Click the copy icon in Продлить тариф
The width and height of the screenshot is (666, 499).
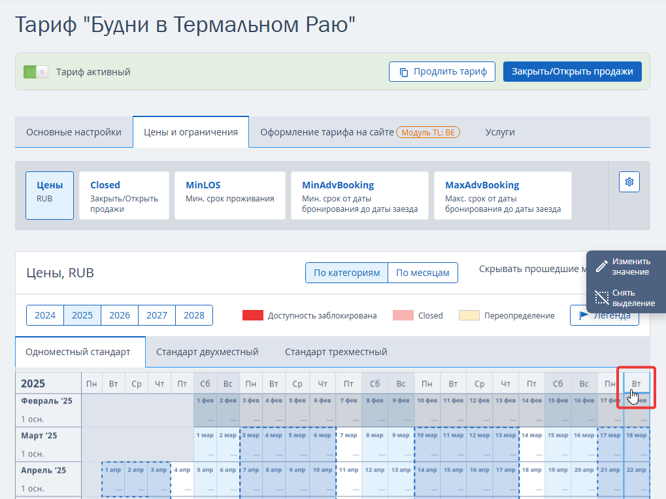[x=403, y=72]
